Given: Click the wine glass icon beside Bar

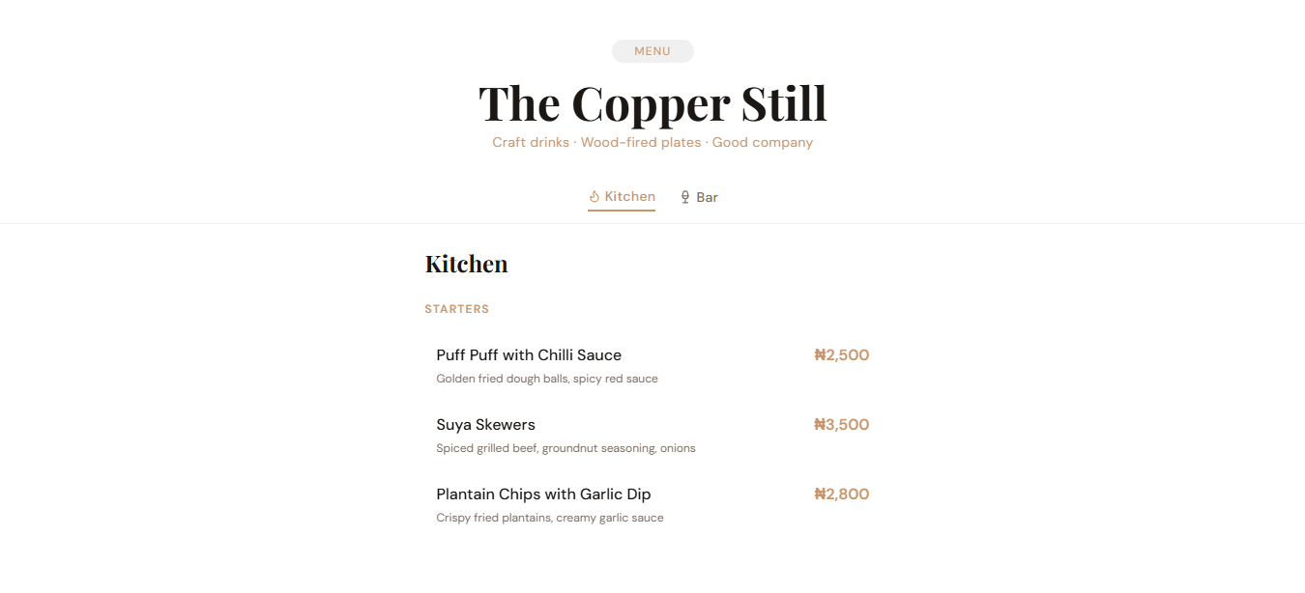Looking at the screenshot, I should click(x=685, y=198).
